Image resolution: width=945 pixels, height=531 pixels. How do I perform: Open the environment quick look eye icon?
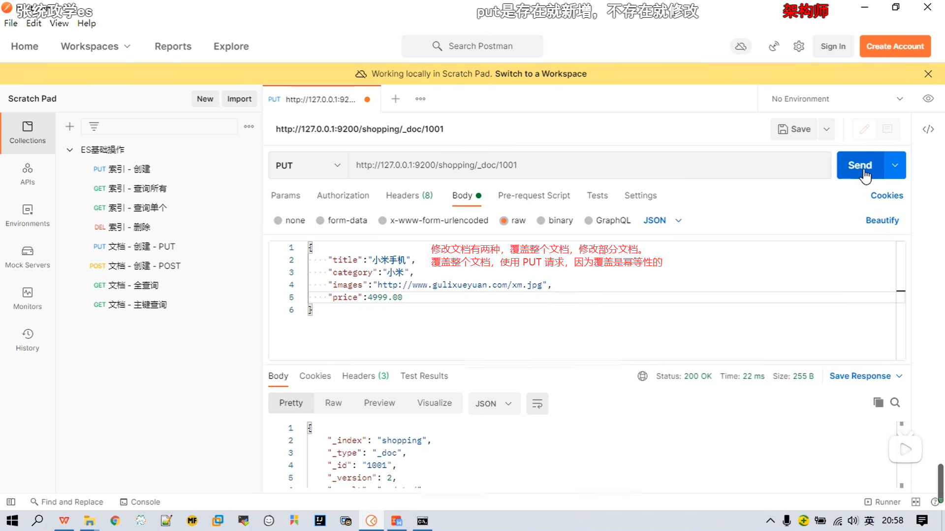(928, 99)
